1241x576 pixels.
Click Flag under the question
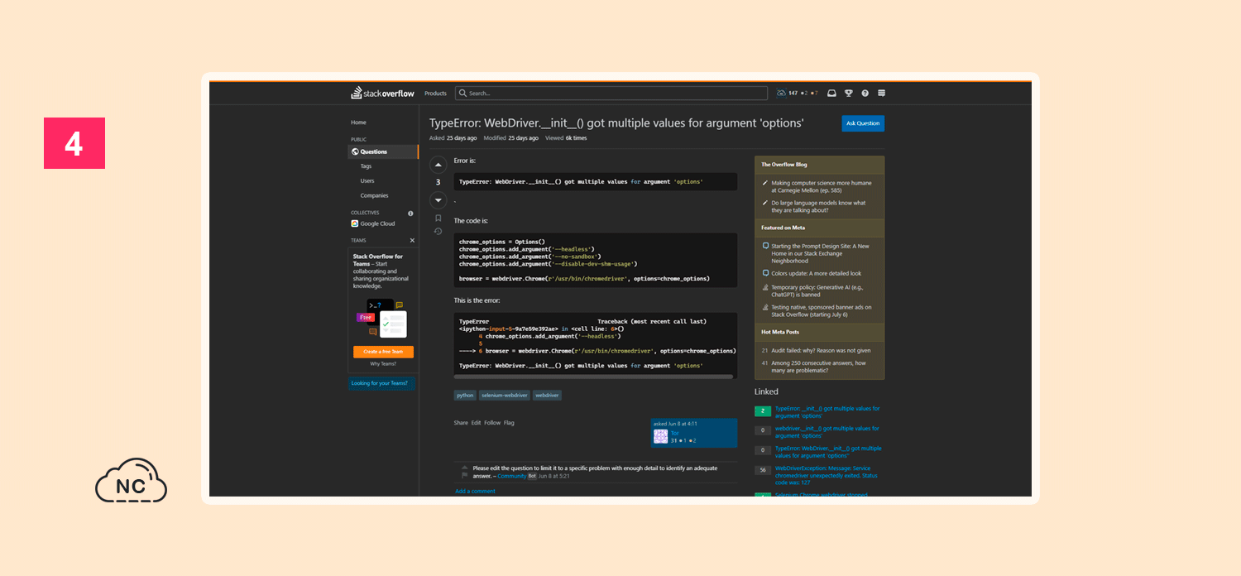(x=509, y=423)
